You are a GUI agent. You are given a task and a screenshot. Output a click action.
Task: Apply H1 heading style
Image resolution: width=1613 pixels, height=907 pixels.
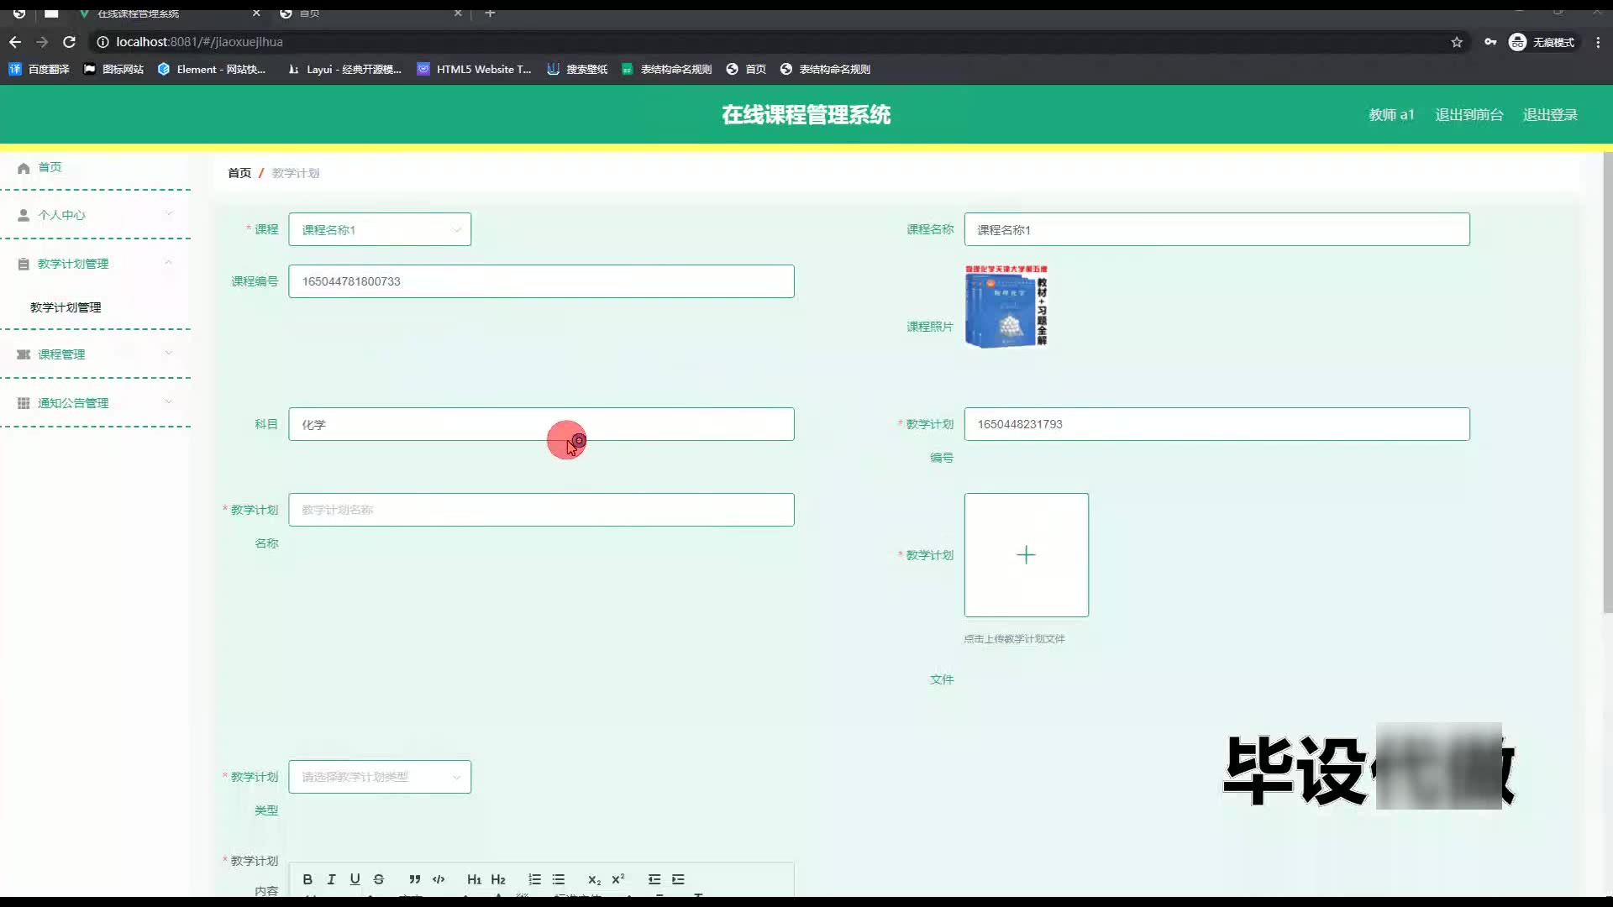point(474,879)
